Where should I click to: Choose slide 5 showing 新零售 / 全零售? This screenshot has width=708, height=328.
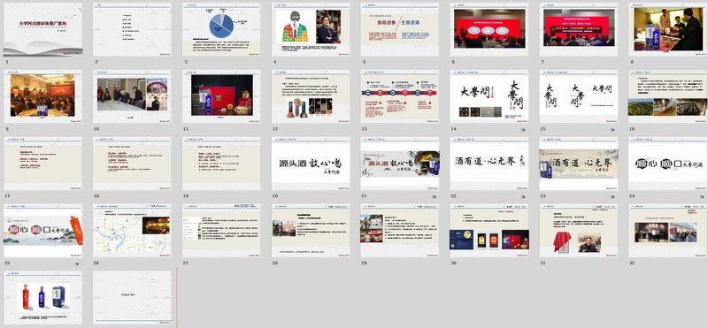pos(400,29)
